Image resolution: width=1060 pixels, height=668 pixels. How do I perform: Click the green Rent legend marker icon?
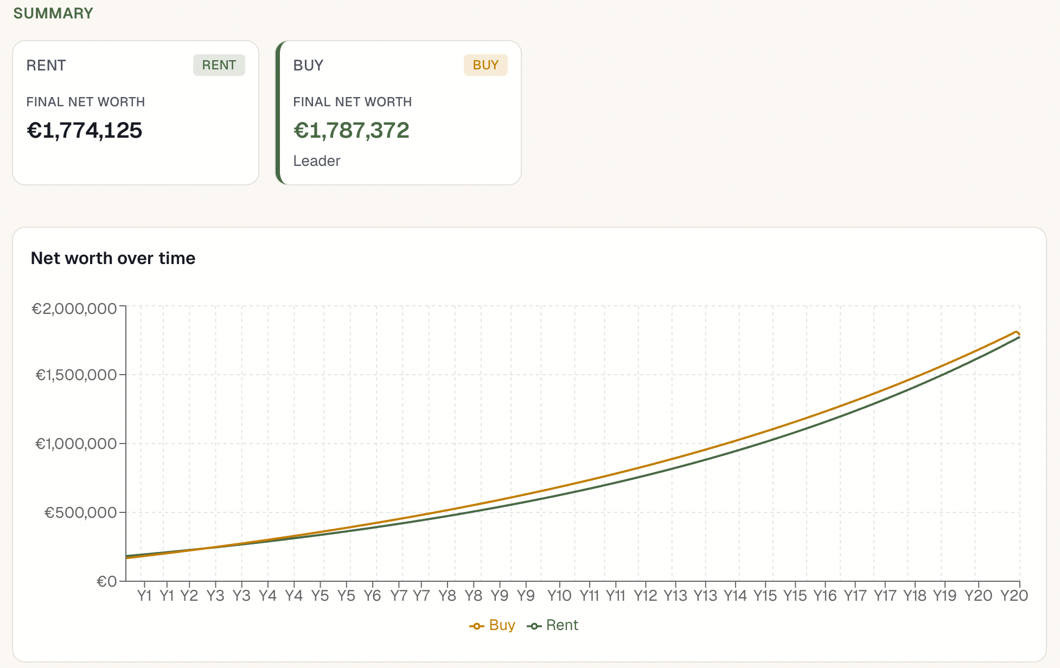[x=535, y=625]
